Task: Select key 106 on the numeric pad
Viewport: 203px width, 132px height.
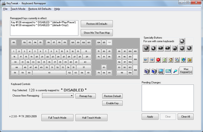Action: point(135,60)
